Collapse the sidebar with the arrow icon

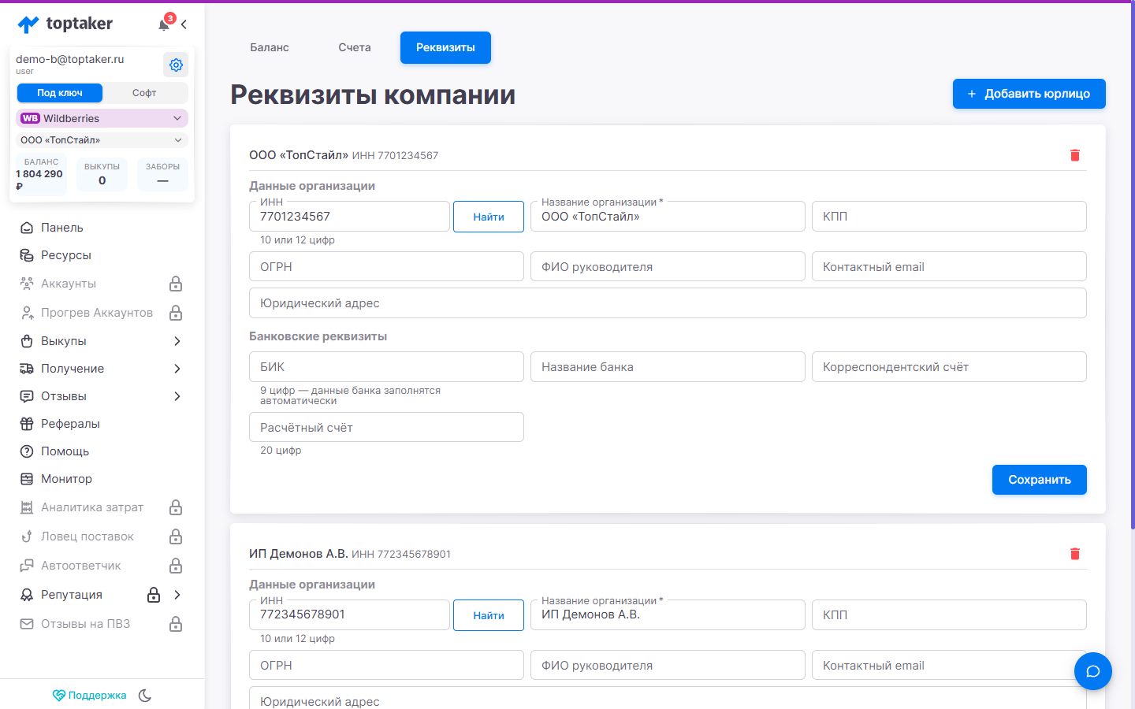(x=184, y=24)
